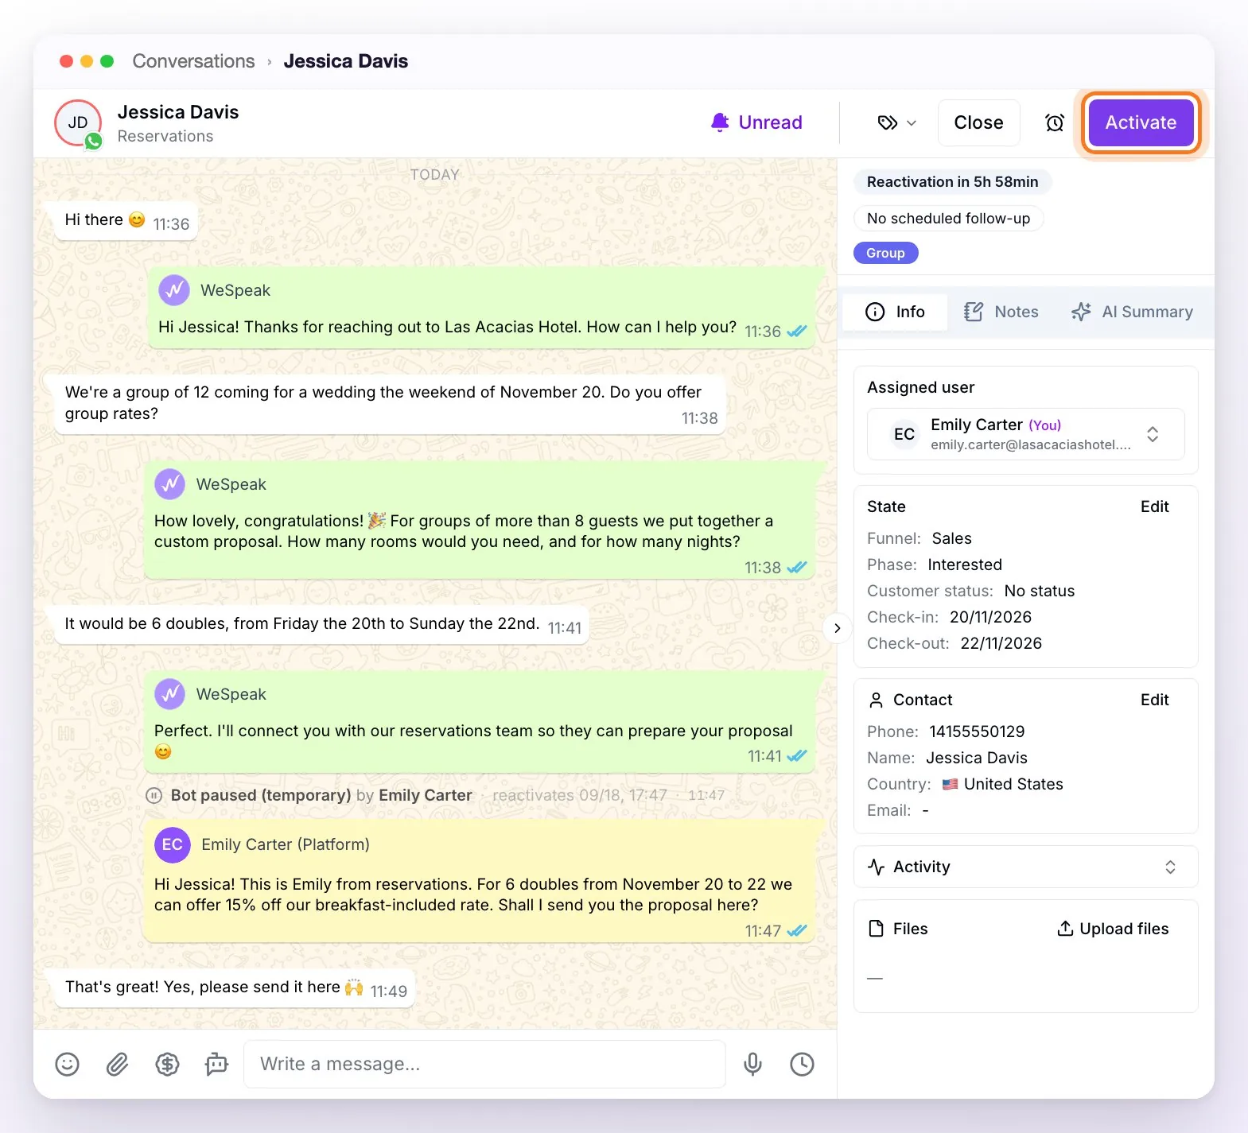Click the Phase value Interested
Image resolution: width=1248 pixels, height=1133 pixels.
[x=965, y=565]
